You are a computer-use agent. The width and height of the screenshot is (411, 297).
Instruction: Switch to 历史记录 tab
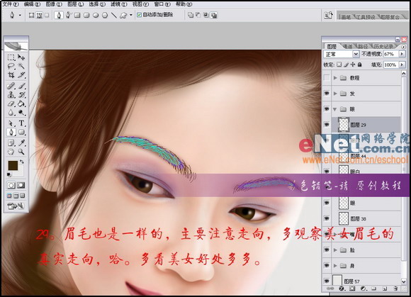(384, 46)
